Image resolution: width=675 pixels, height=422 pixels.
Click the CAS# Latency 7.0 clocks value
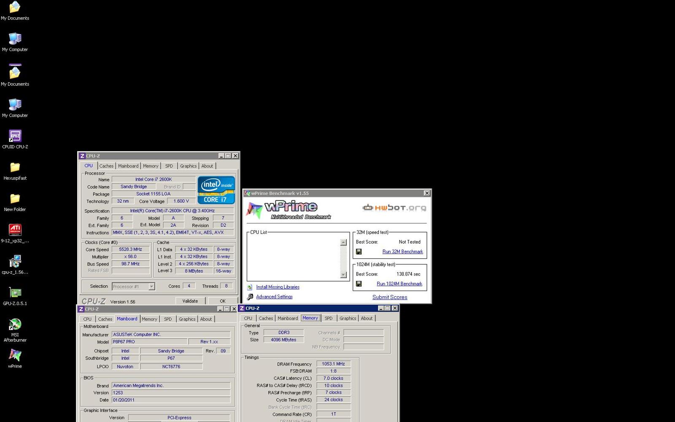tap(333, 378)
